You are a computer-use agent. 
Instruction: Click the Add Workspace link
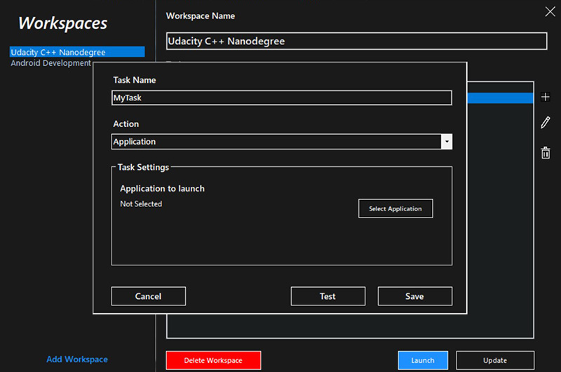(77, 359)
